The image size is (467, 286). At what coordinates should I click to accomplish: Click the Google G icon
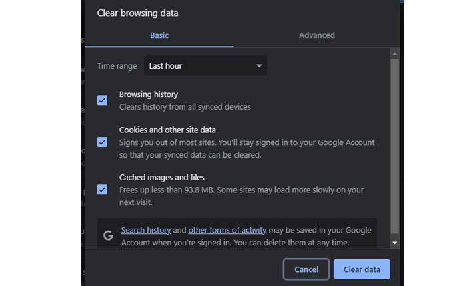click(109, 235)
